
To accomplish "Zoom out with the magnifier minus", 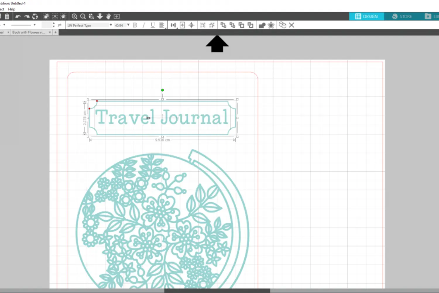I will click(83, 16).
